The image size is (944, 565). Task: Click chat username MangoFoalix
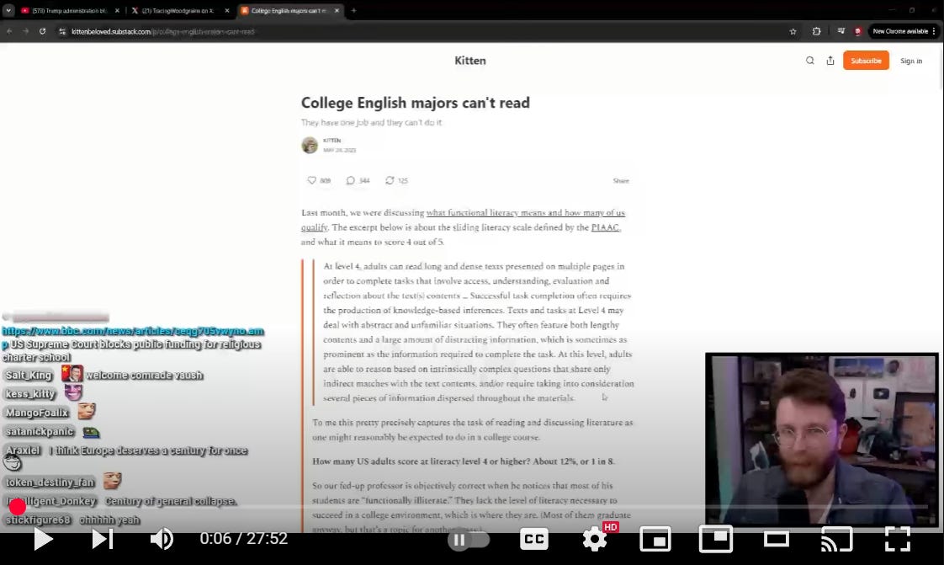[x=37, y=413]
